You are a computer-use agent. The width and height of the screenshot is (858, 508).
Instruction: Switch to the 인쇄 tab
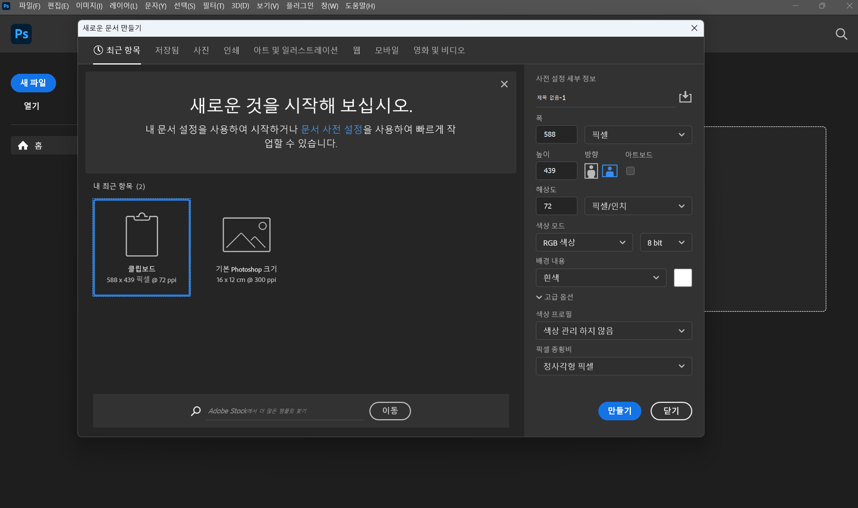coord(231,50)
